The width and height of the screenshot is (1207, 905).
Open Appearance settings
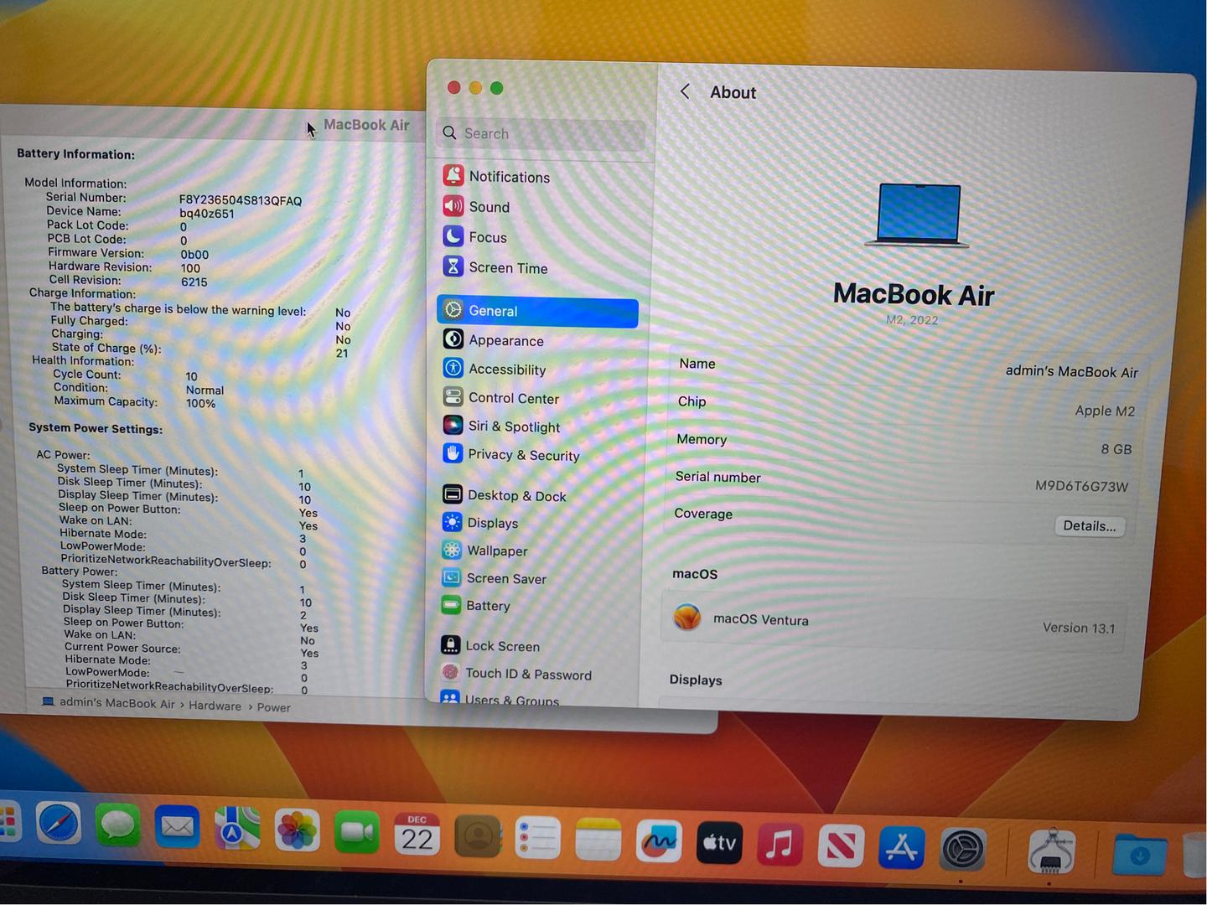pyautogui.click(x=494, y=339)
